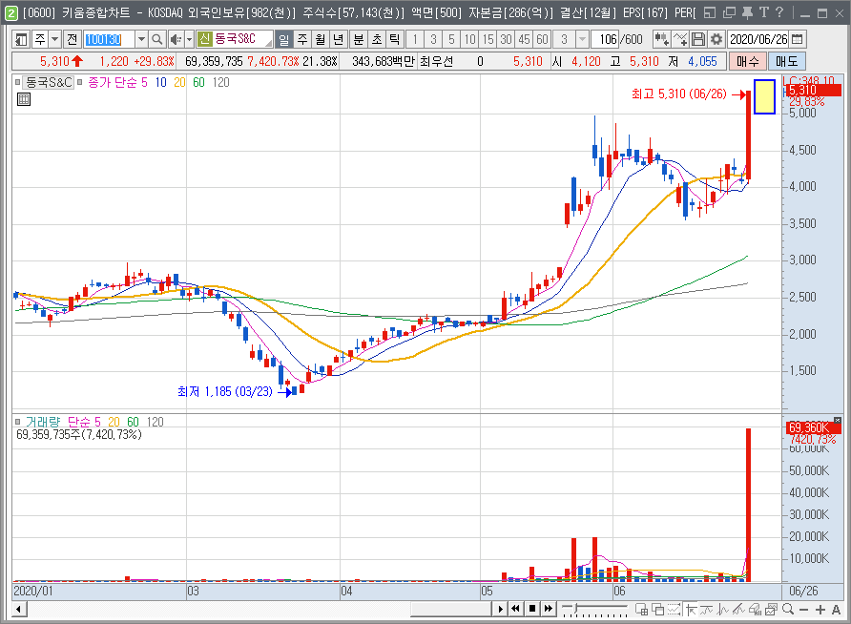Rewind the chart replay
The height and width of the screenshot is (624, 851).
click(515, 609)
